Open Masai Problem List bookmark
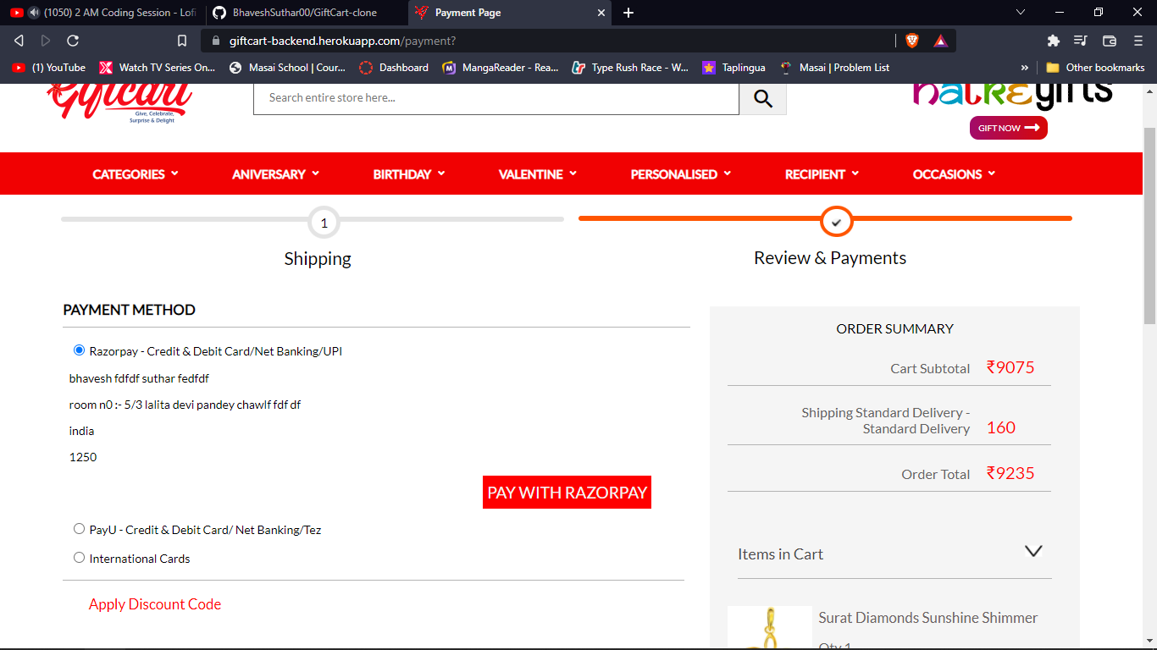Viewport: 1157px width, 650px height. (834, 68)
